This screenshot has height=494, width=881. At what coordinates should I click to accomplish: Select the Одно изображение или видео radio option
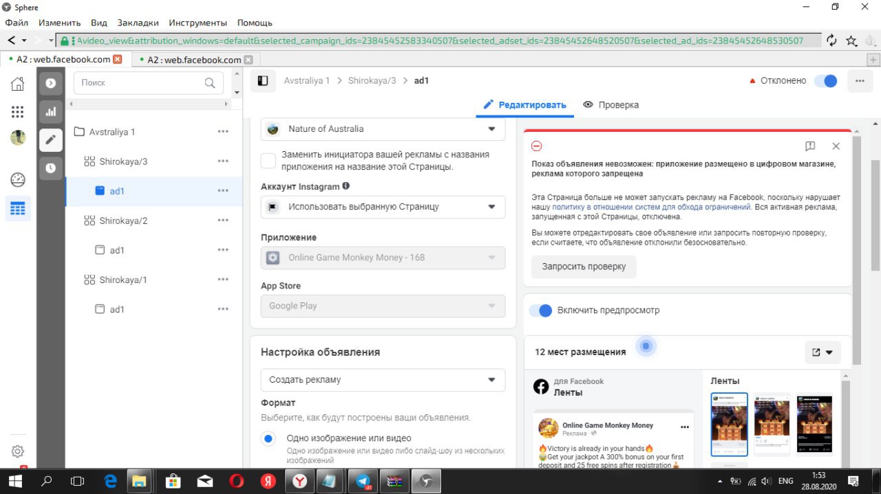pyautogui.click(x=268, y=438)
